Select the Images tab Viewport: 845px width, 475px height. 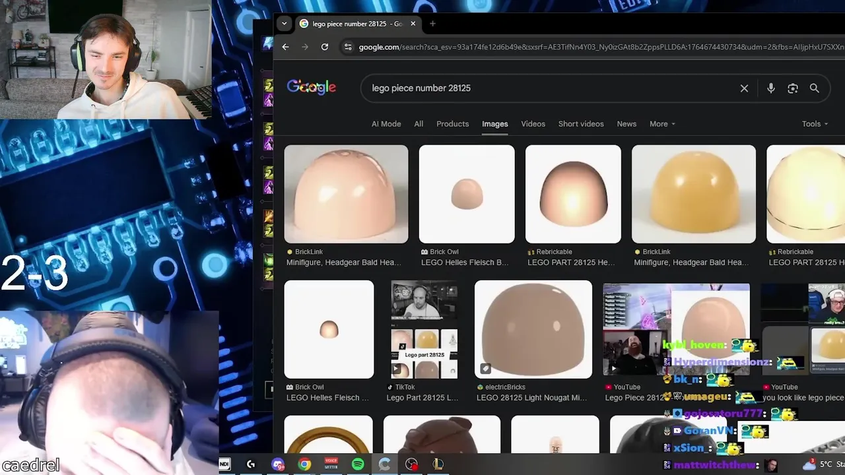click(494, 124)
